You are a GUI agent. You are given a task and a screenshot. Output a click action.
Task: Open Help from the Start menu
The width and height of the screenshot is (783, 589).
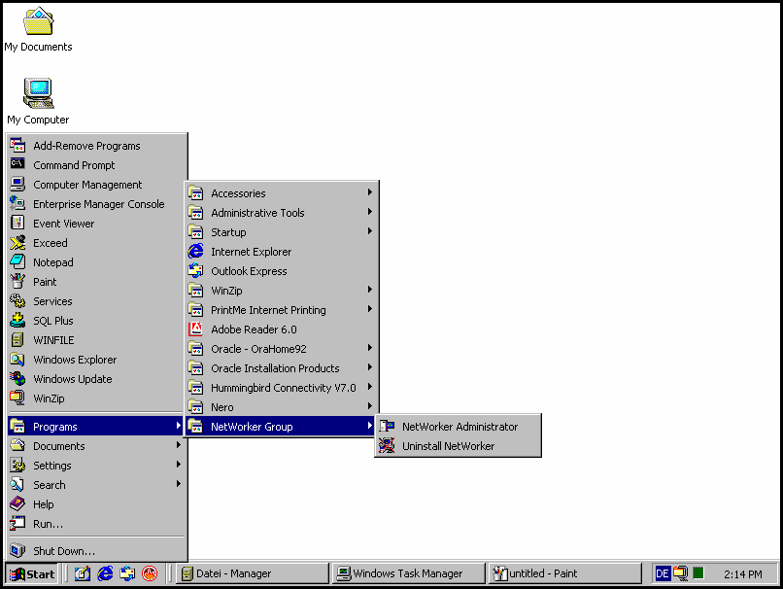tap(96, 504)
